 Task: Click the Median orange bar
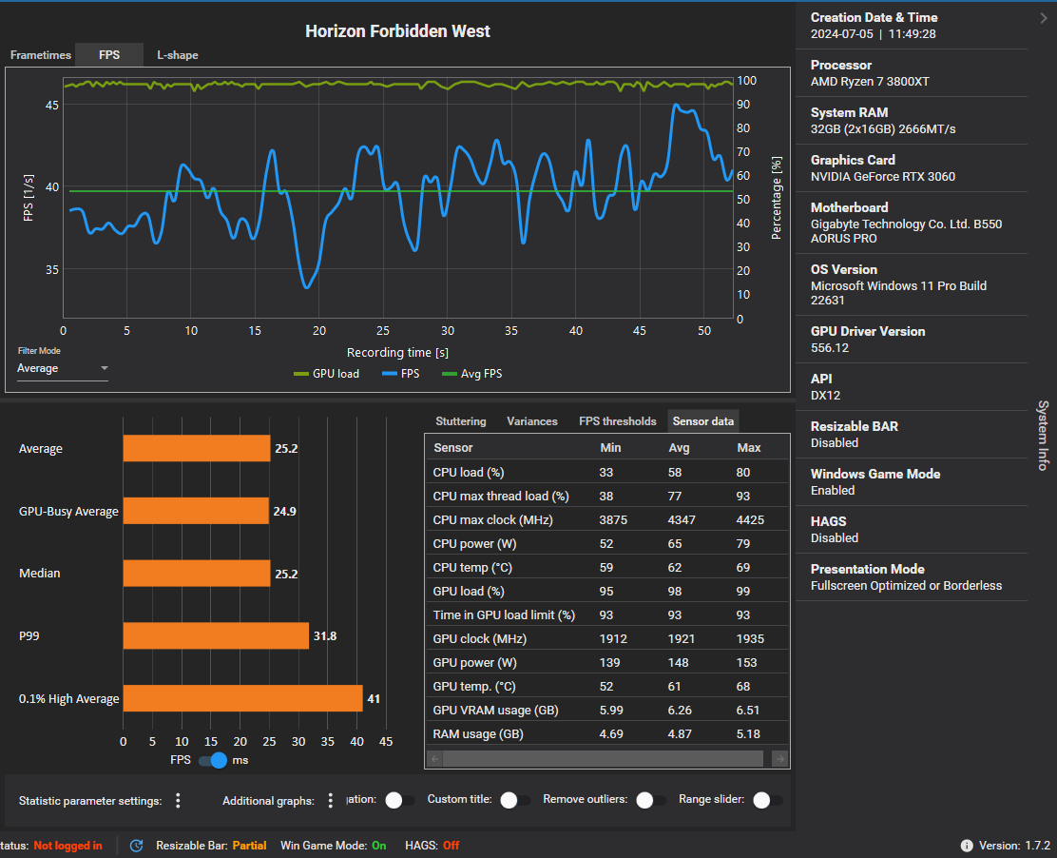coord(197,574)
